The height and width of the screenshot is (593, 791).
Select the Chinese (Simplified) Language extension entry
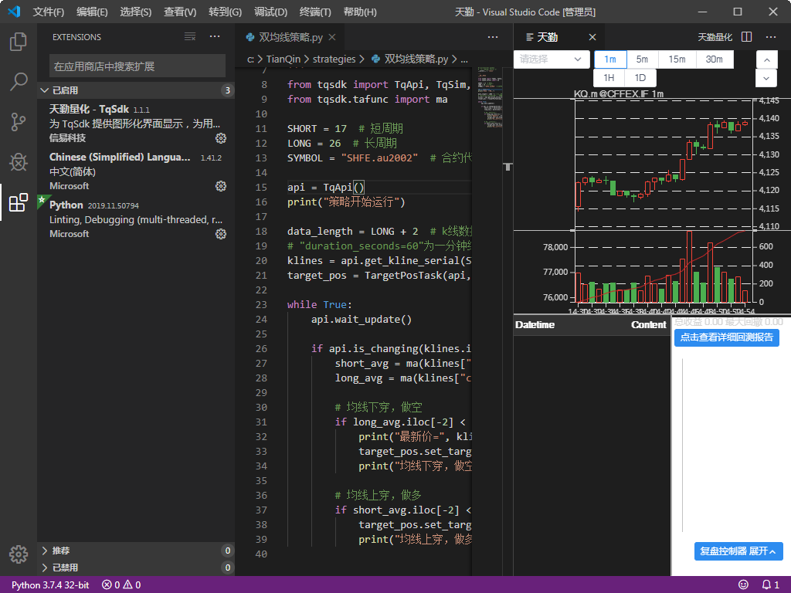136,171
